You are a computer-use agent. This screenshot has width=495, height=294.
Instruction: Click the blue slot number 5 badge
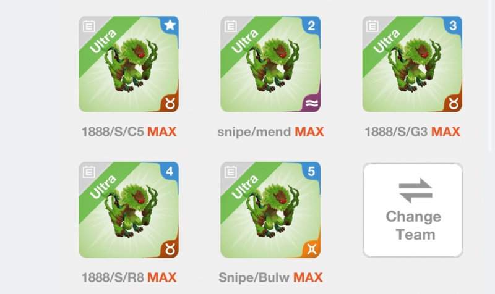(x=312, y=171)
